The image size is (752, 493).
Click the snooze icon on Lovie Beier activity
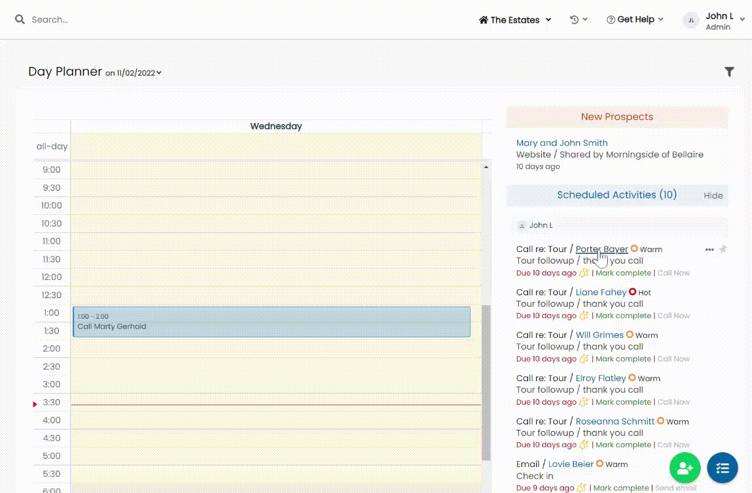581,488
